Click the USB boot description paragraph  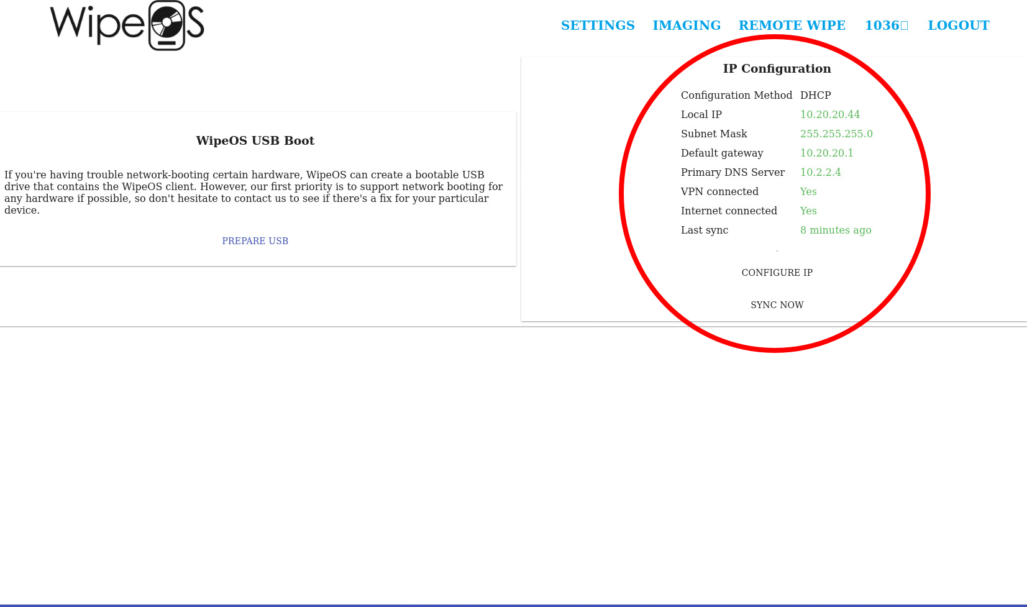(x=254, y=193)
